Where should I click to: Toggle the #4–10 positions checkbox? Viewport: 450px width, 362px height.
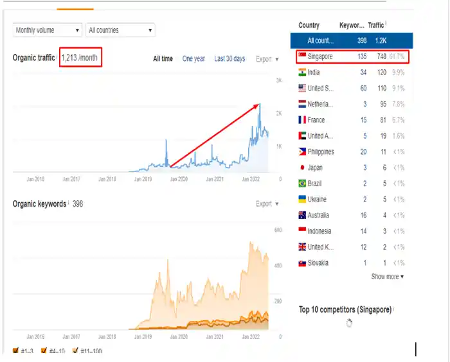pyautogui.click(x=44, y=350)
